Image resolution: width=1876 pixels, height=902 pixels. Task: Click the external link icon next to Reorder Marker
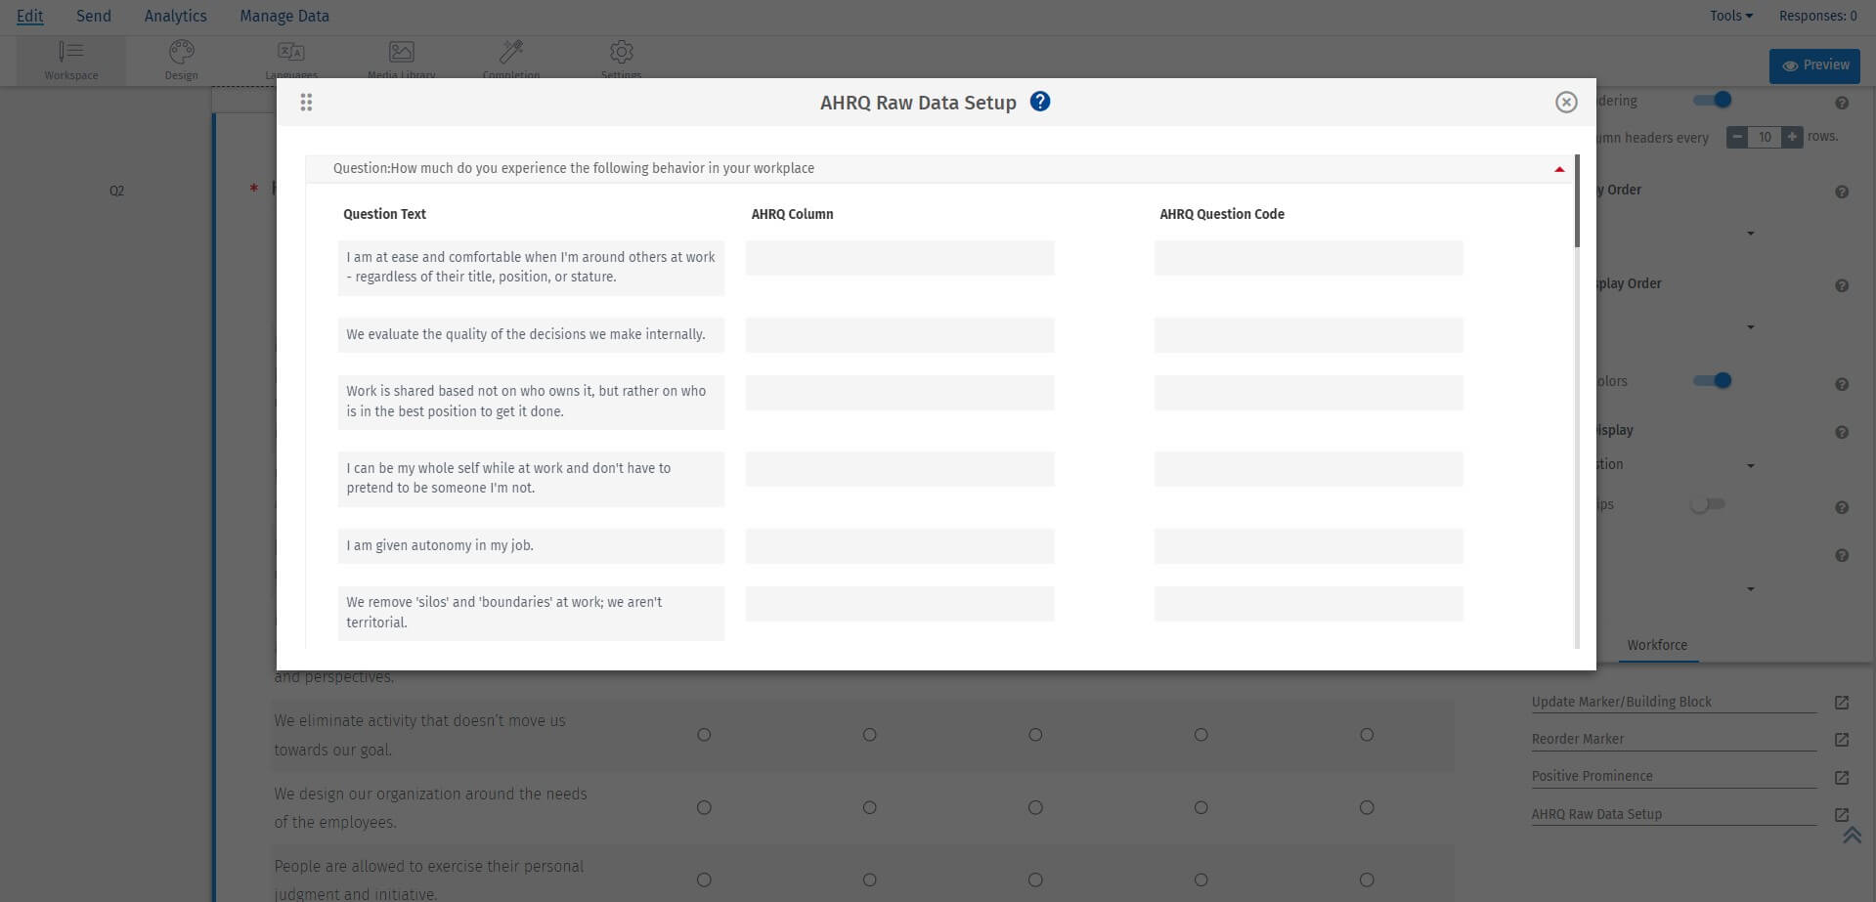[1842, 740]
